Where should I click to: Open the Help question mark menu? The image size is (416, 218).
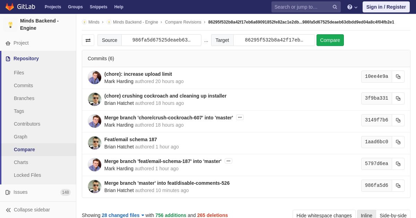pyautogui.click(x=352, y=7)
